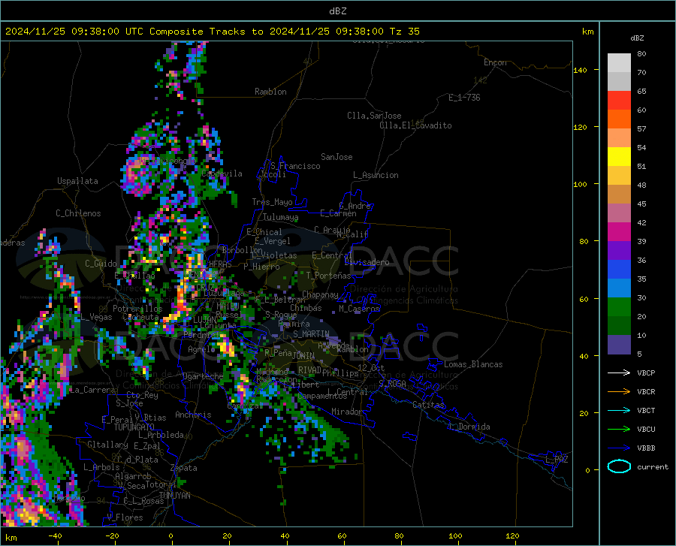
Task: Select the light orange swatch between 57 and 54
Action: coord(619,138)
